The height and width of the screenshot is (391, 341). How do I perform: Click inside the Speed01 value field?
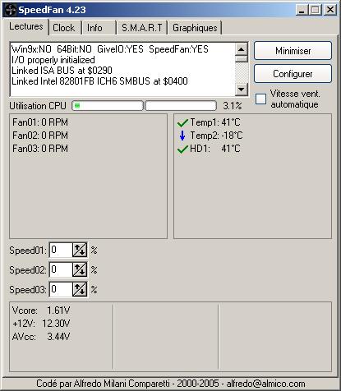[62, 250]
